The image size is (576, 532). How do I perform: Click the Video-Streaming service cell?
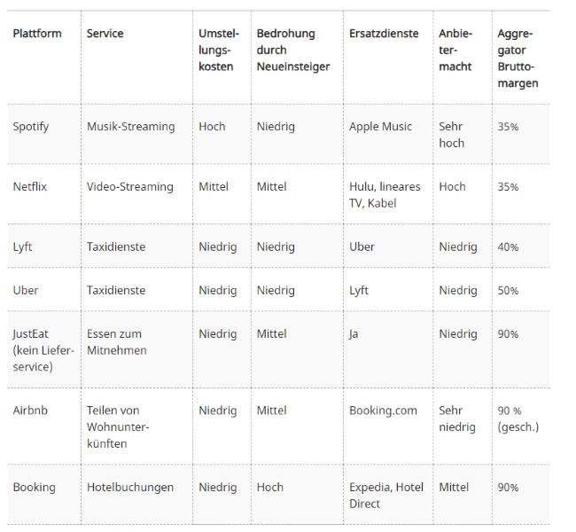[x=128, y=187]
